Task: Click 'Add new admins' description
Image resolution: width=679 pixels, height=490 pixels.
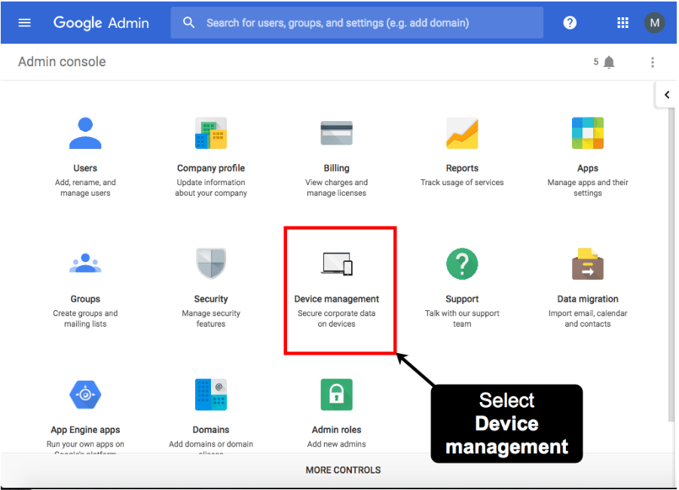Action: click(x=336, y=444)
